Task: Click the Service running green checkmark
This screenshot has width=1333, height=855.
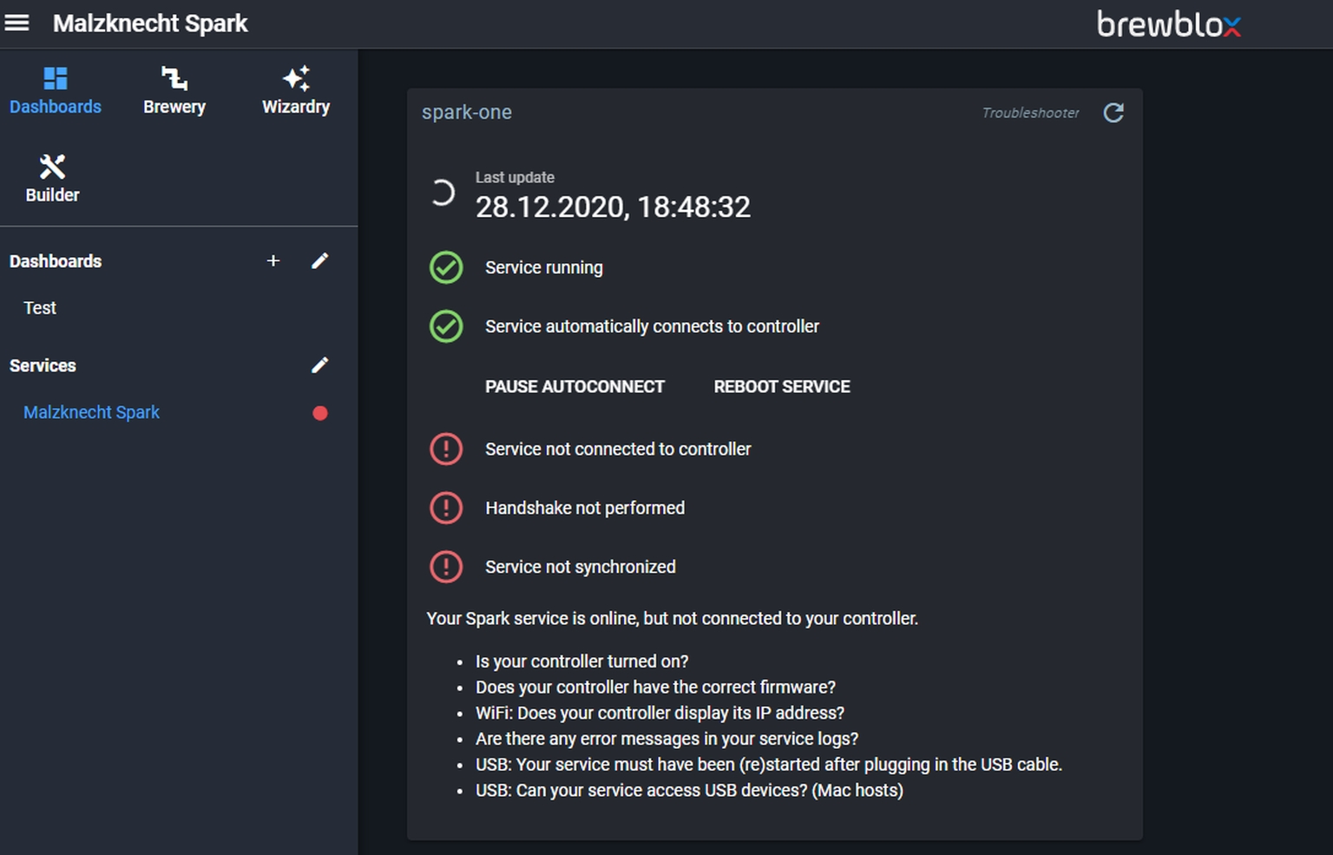Action: (446, 268)
